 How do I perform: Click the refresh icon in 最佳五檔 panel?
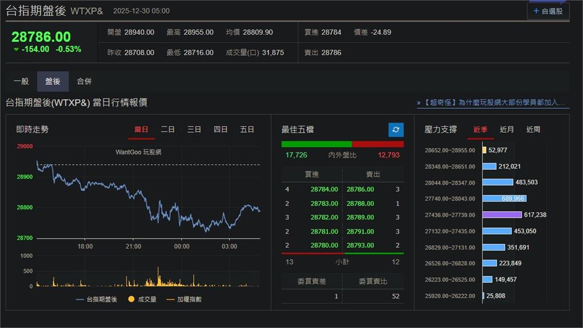pyautogui.click(x=396, y=129)
